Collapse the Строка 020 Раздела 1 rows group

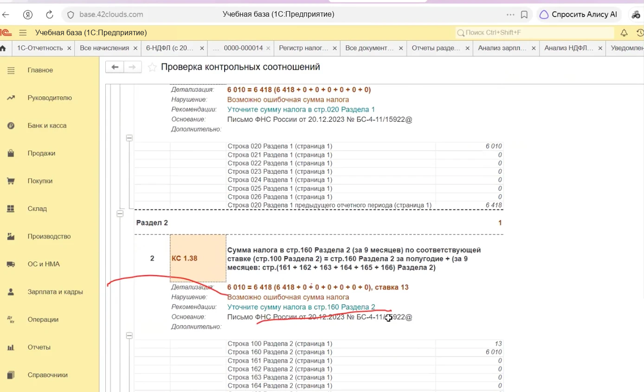pos(129,138)
